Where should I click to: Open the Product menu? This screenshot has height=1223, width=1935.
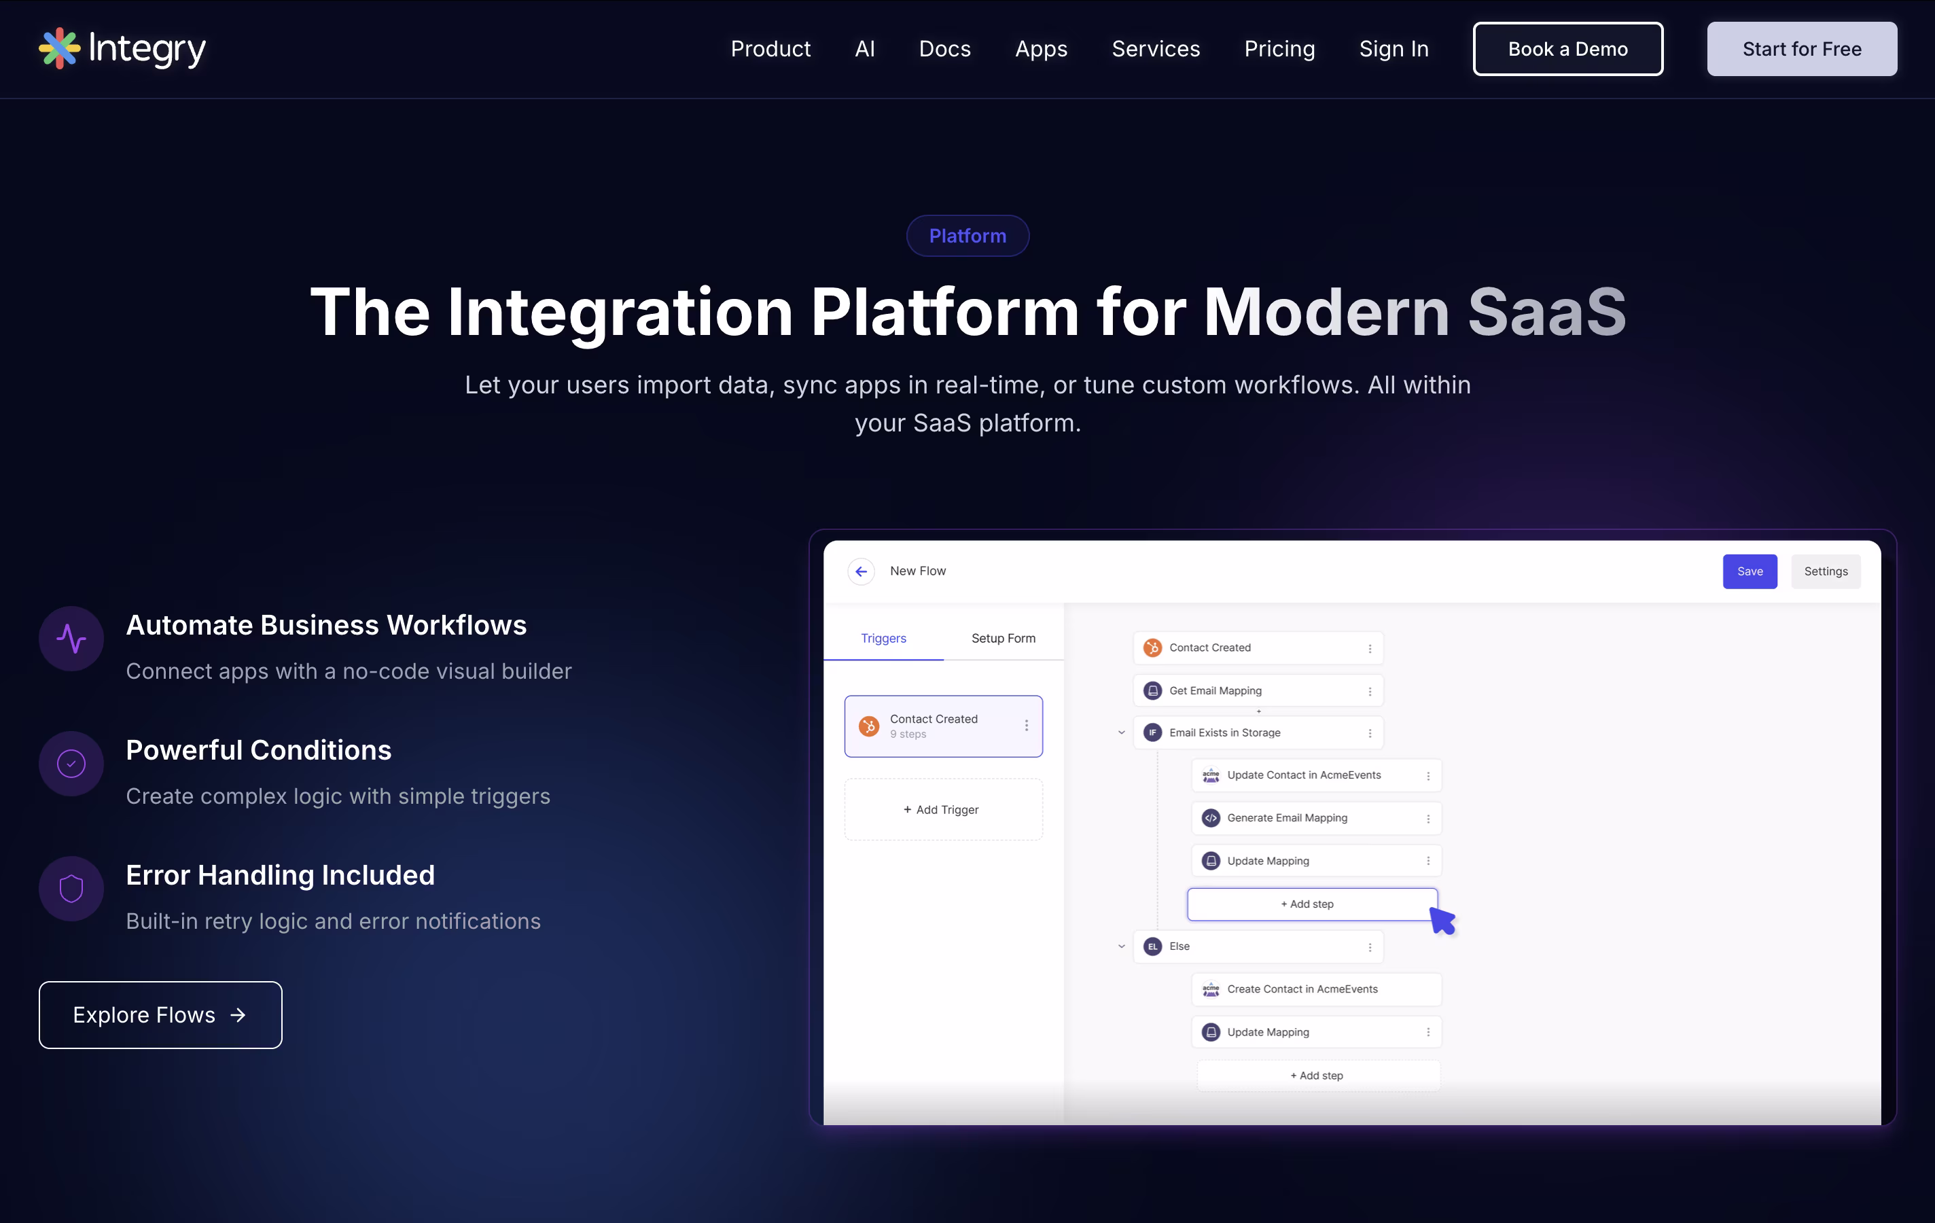pos(770,49)
